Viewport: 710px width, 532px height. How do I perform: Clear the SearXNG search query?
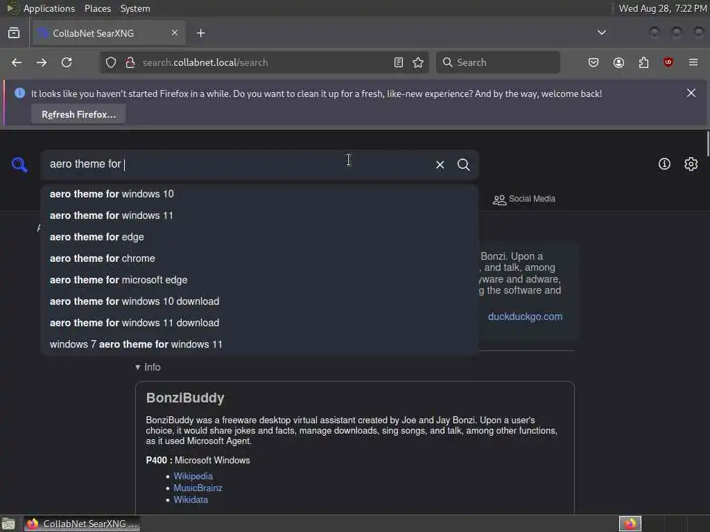pos(440,165)
